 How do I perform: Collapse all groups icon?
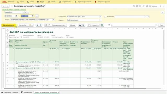(49, 25)
